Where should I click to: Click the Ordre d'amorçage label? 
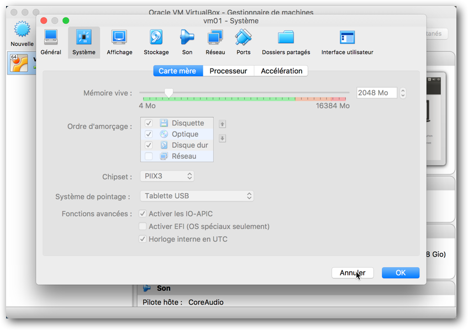tap(99, 126)
